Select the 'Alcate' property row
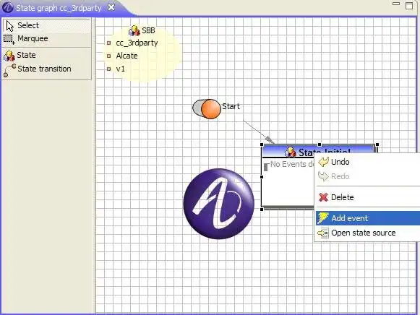420x315 pixels. tap(122, 56)
